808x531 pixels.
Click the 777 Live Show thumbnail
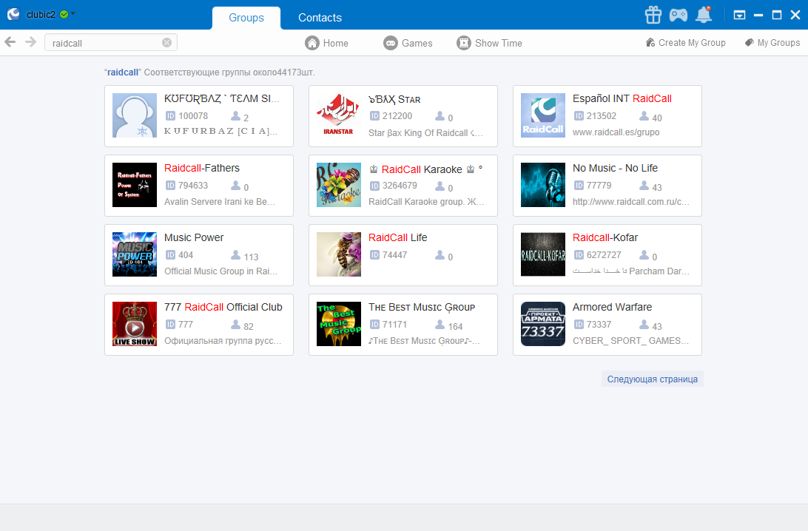pos(135,324)
